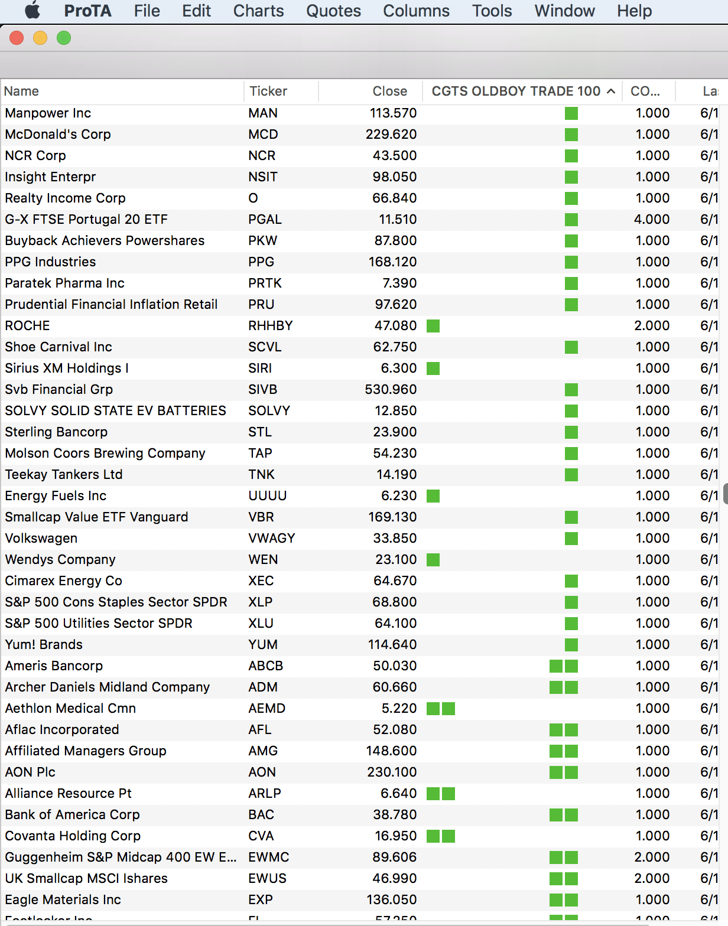Click the green signal square for Manpower Inc
This screenshot has width=728, height=926.
pos(571,113)
